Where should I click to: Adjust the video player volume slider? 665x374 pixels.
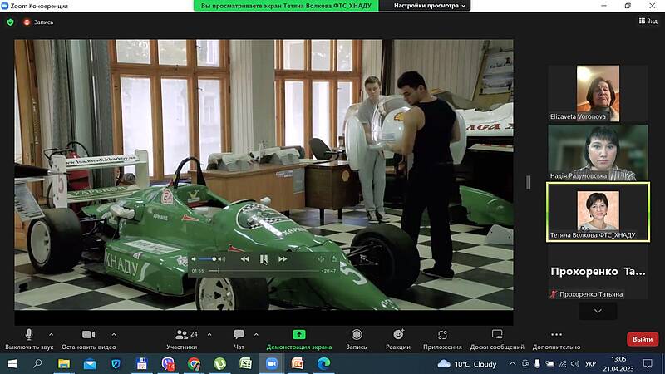207,259
